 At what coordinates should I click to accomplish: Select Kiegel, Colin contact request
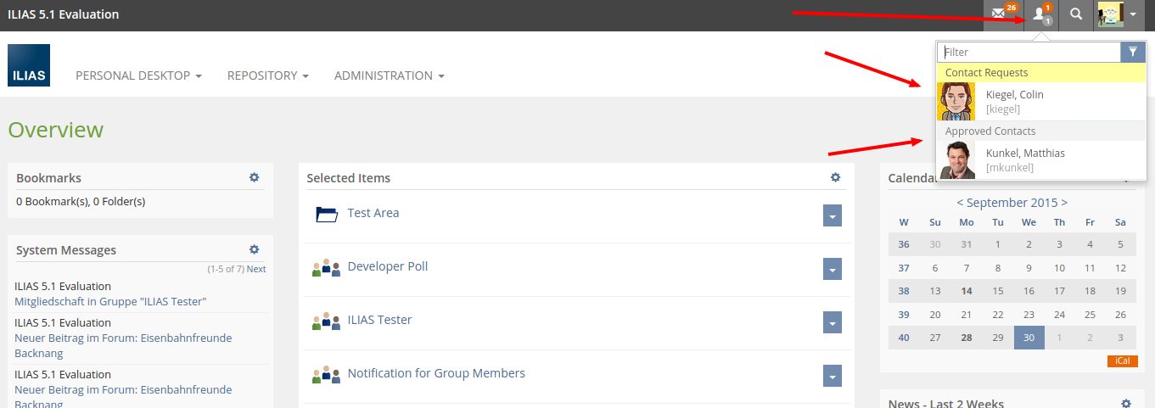(1014, 101)
